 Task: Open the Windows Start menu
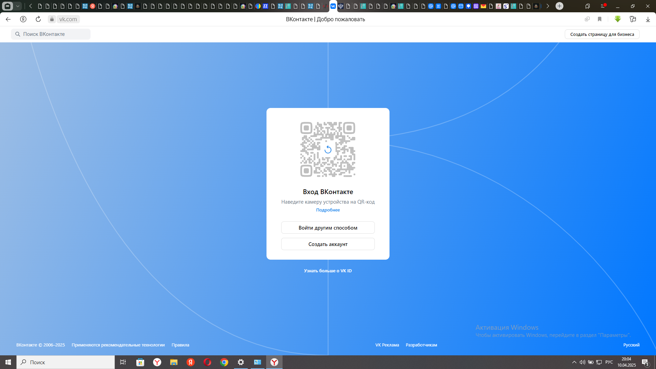tap(8, 362)
